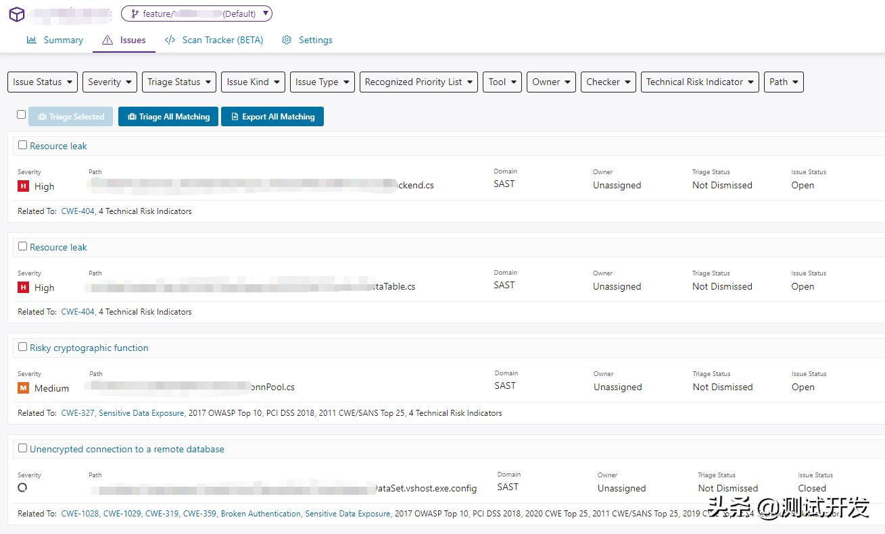Click 'PCI DSS 2018' in ConnPool.cs issue
Viewport: 885px width, 534px height.
click(291, 413)
